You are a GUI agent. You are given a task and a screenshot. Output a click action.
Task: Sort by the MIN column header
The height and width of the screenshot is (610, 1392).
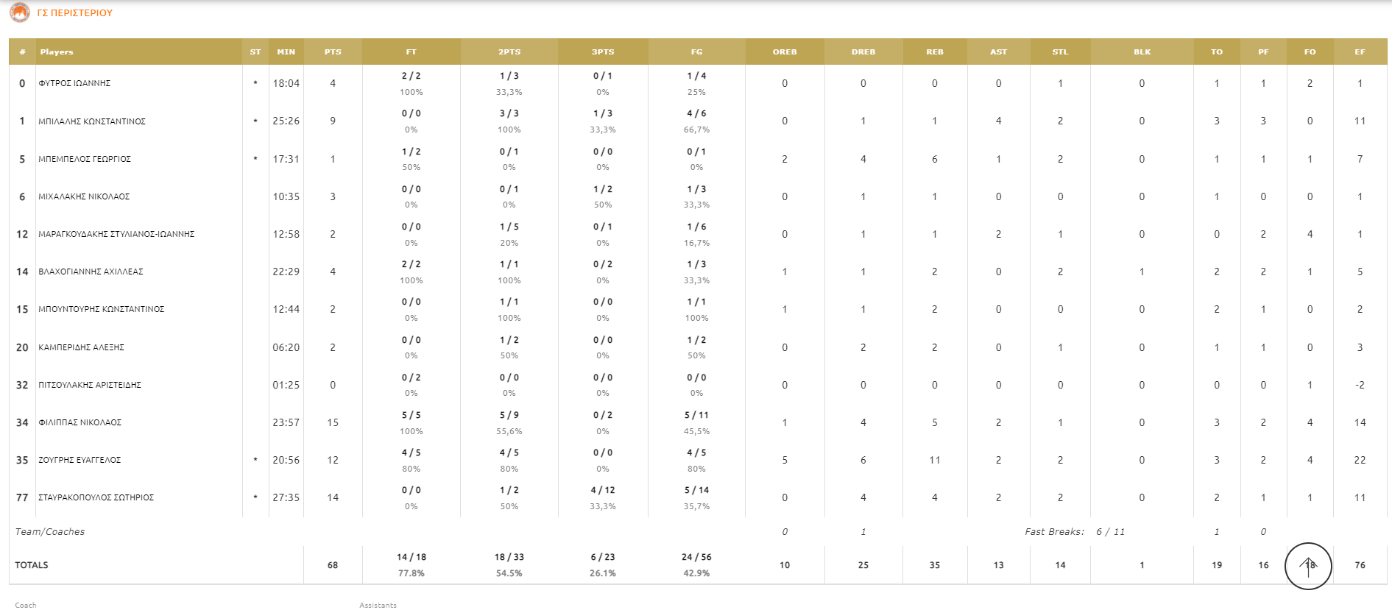coord(286,52)
